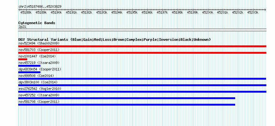Select the blue esv2762542 gain bar
Screen dimensions: 275x126
142,92
